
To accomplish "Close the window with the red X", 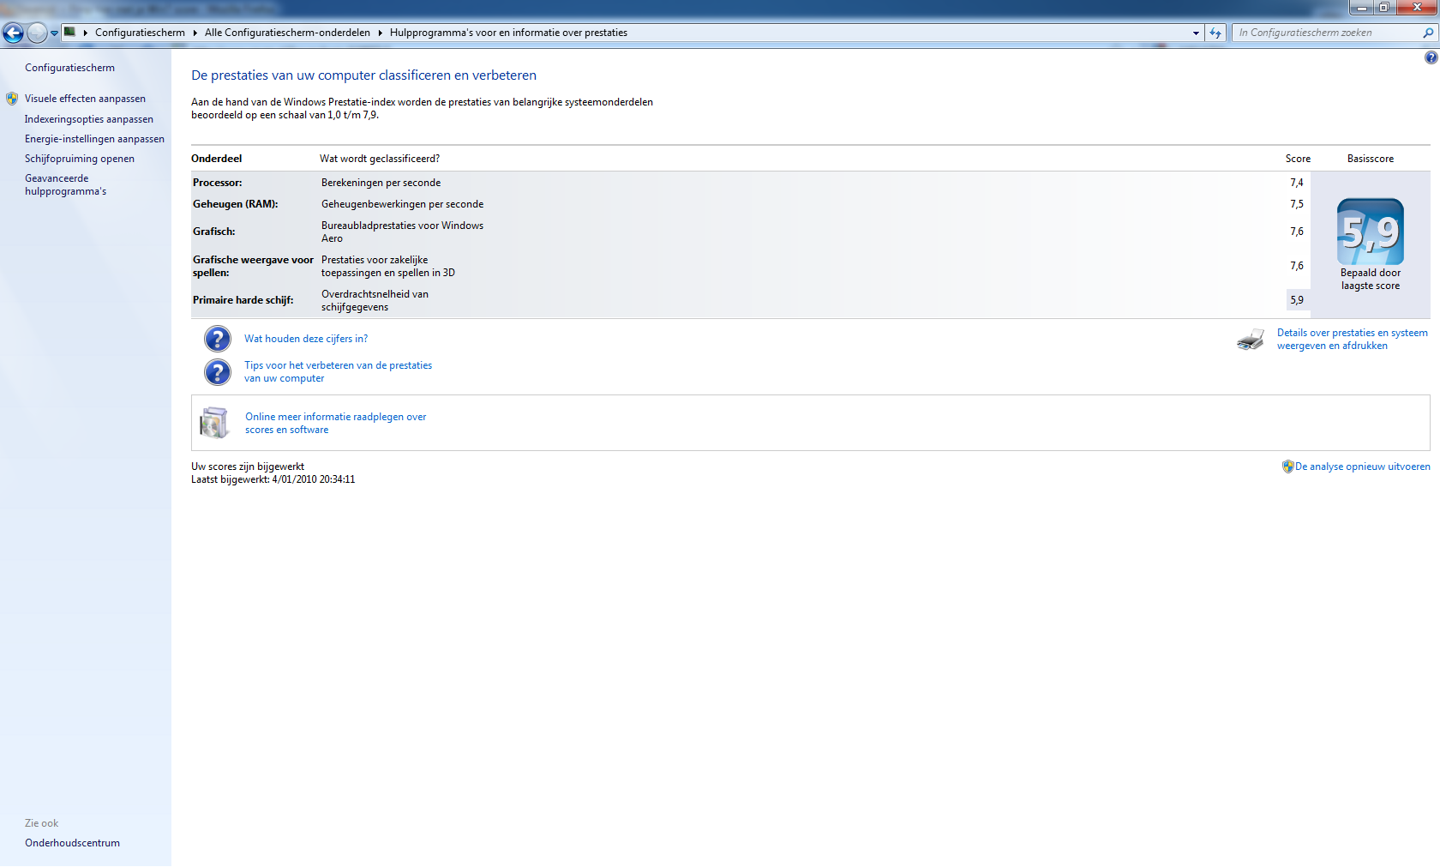I will click(1417, 7).
